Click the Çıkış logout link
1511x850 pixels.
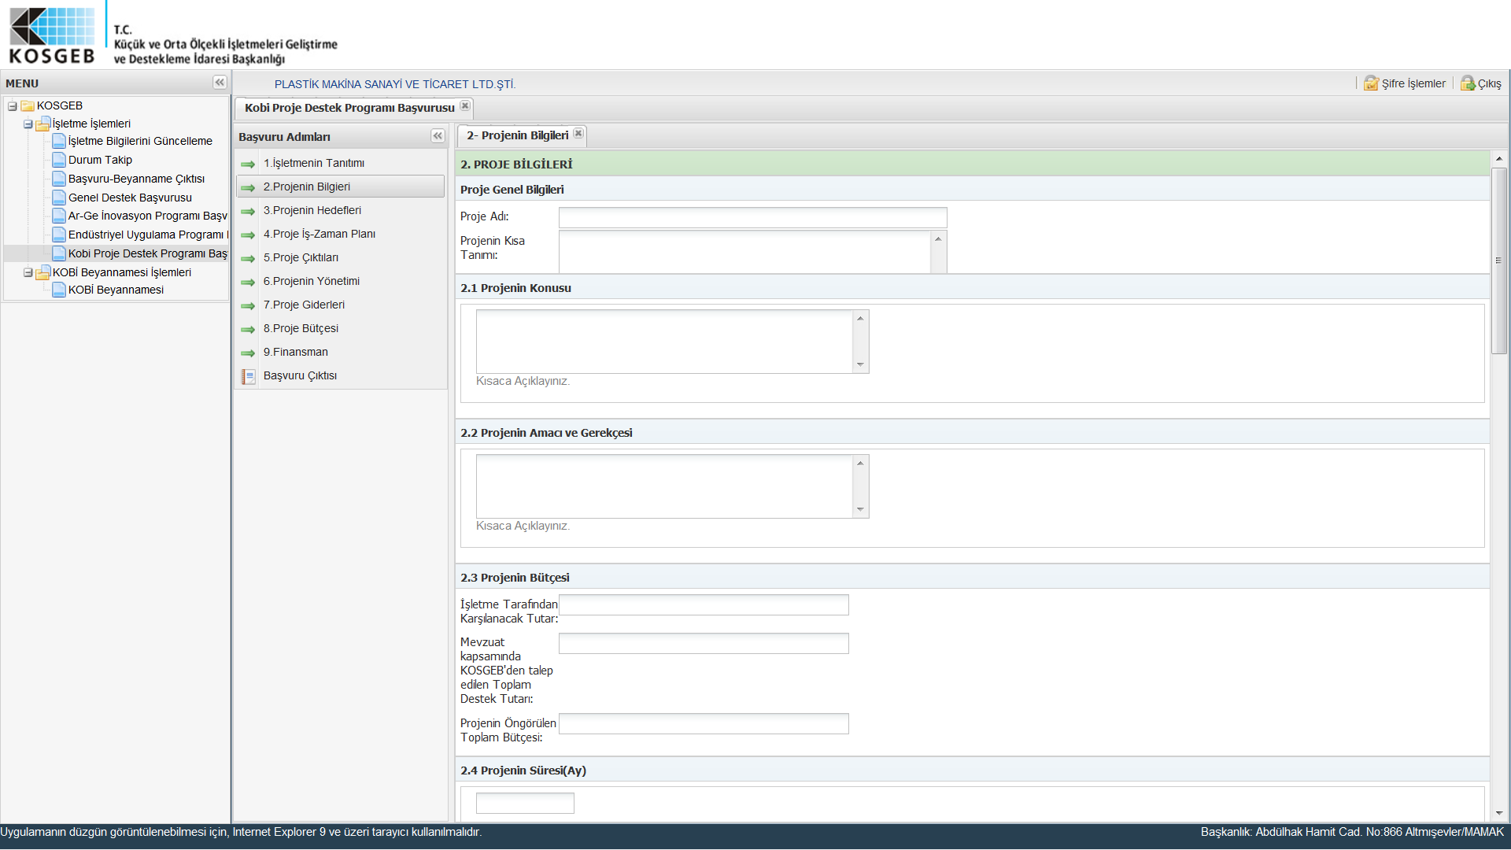(1489, 83)
